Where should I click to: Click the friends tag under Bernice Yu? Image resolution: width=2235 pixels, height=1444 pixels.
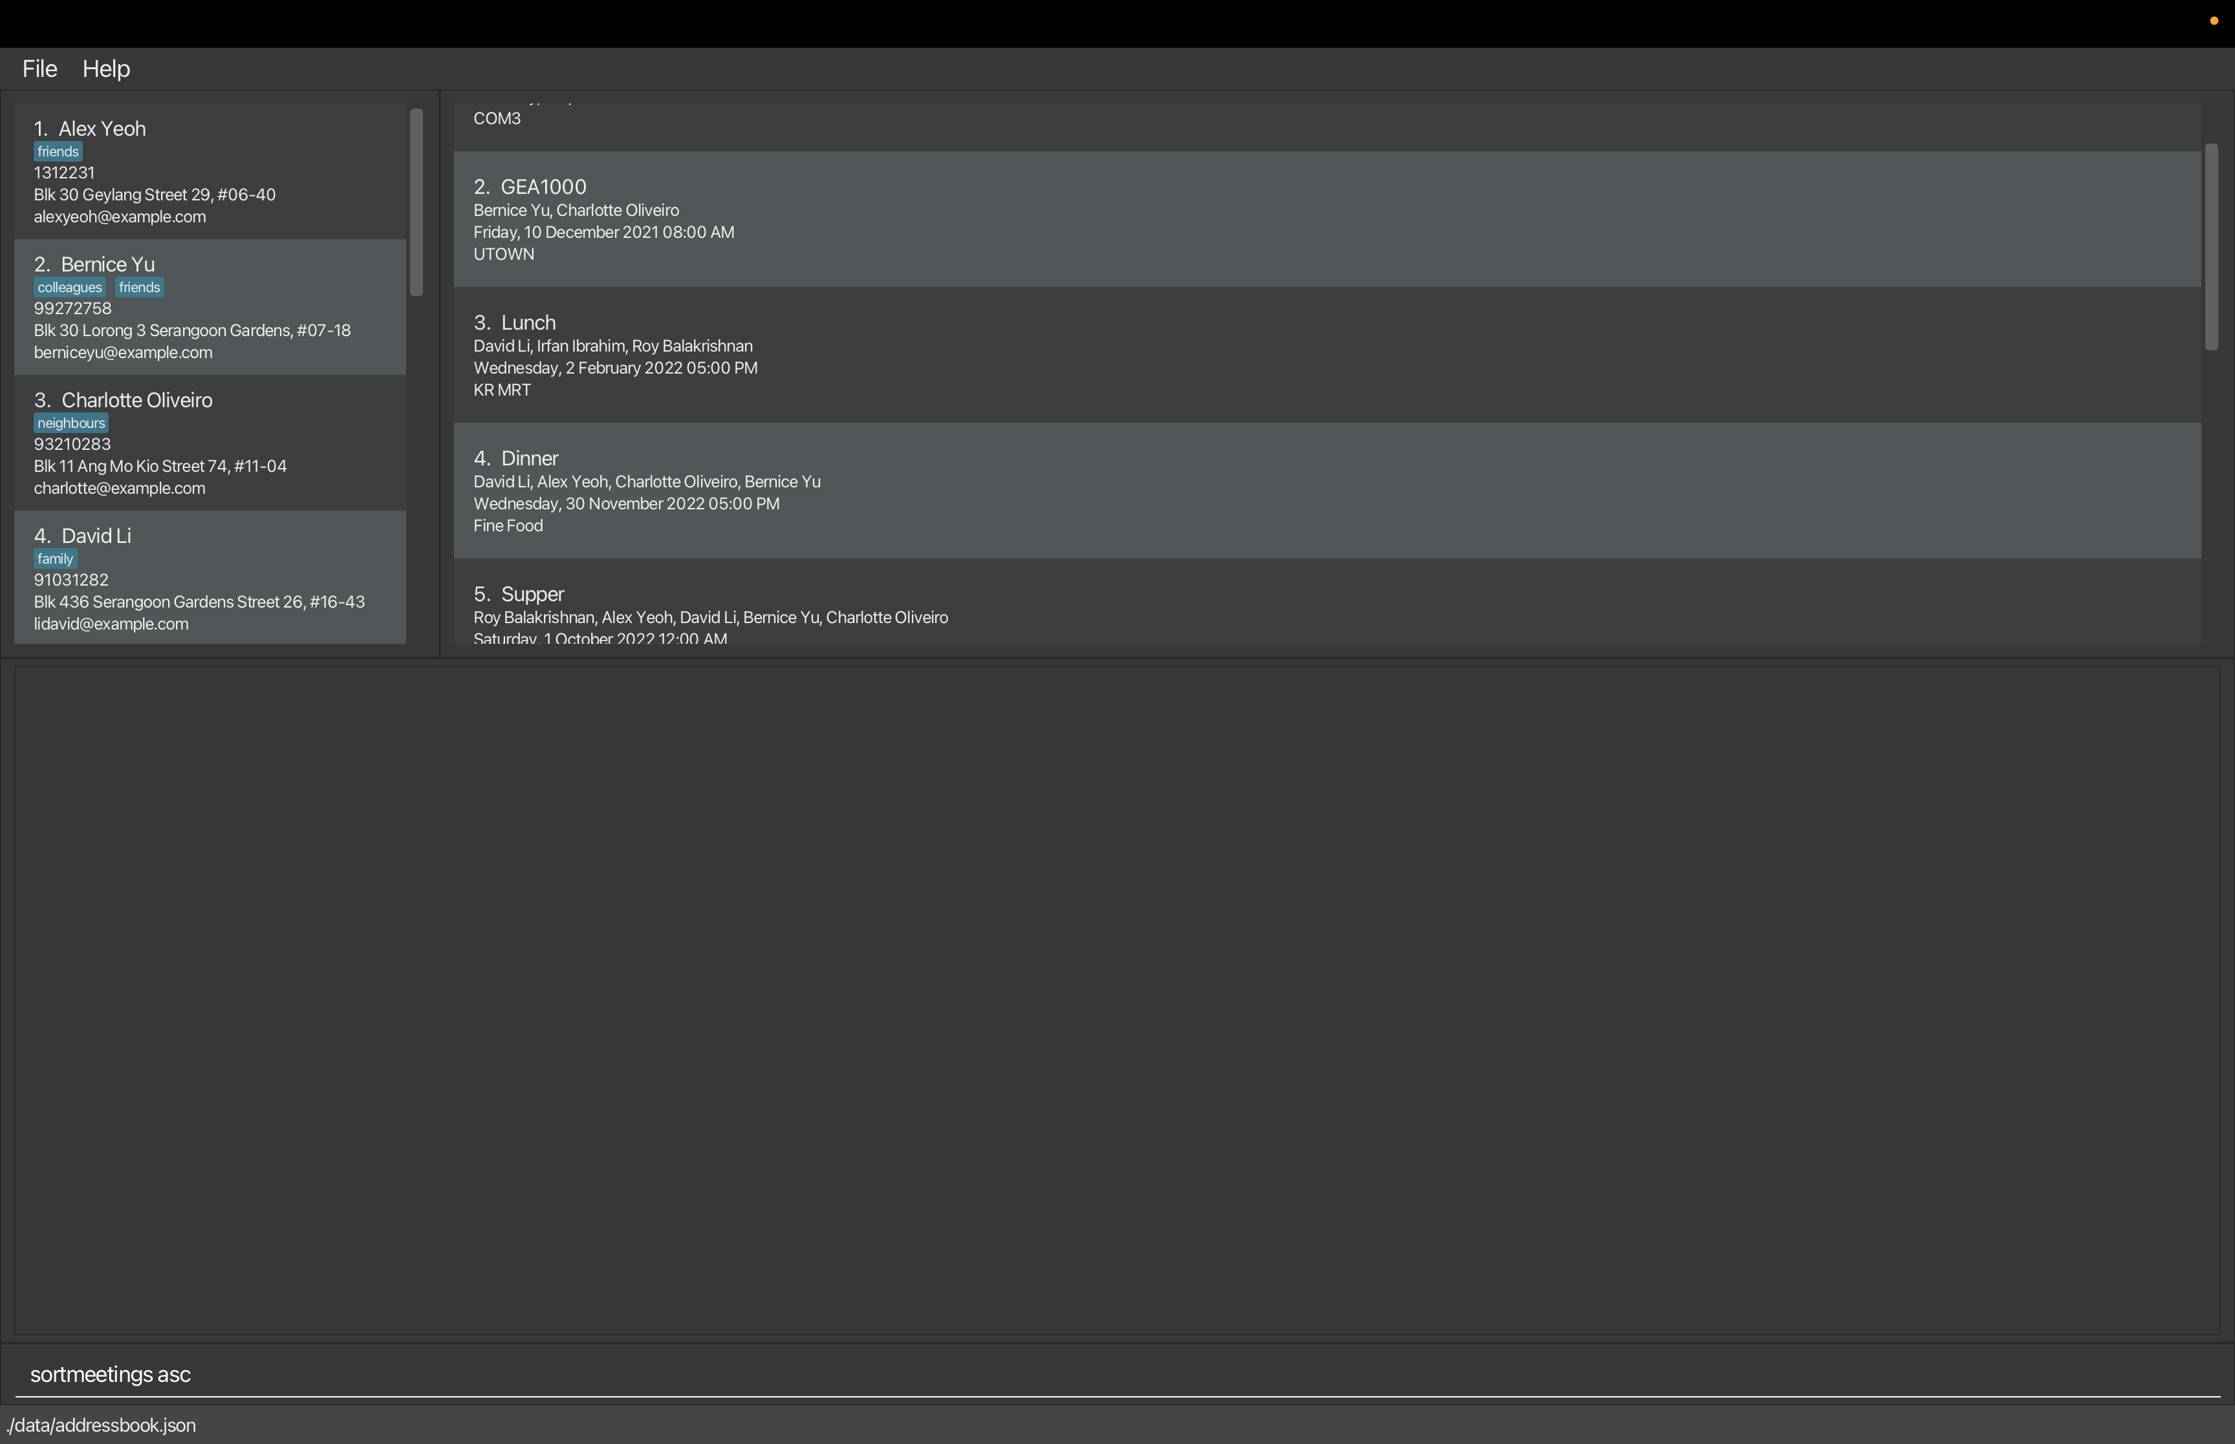click(x=140, y=288)
